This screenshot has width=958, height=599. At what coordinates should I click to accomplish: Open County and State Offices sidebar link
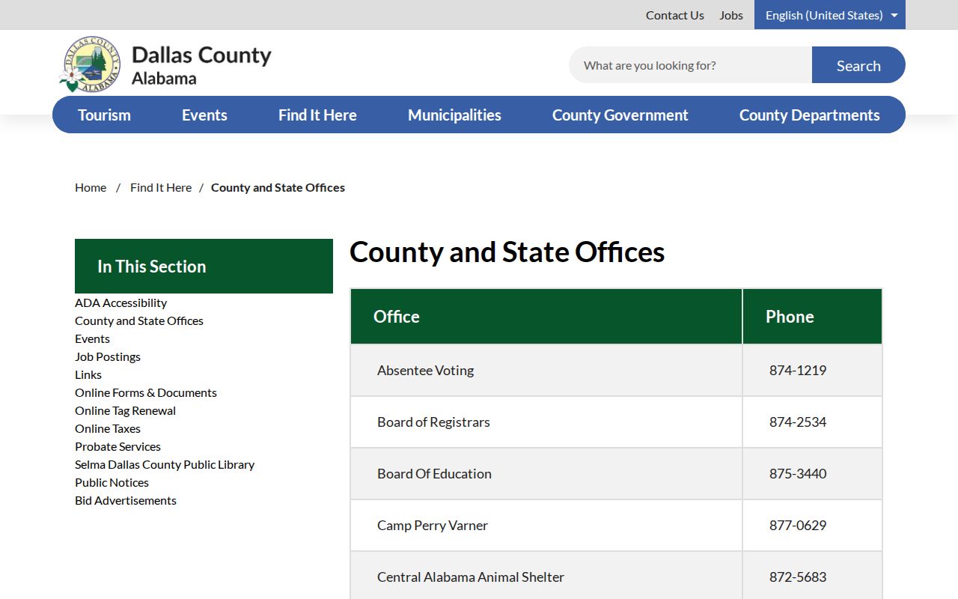pyautogui.click(x=139, y=320)
